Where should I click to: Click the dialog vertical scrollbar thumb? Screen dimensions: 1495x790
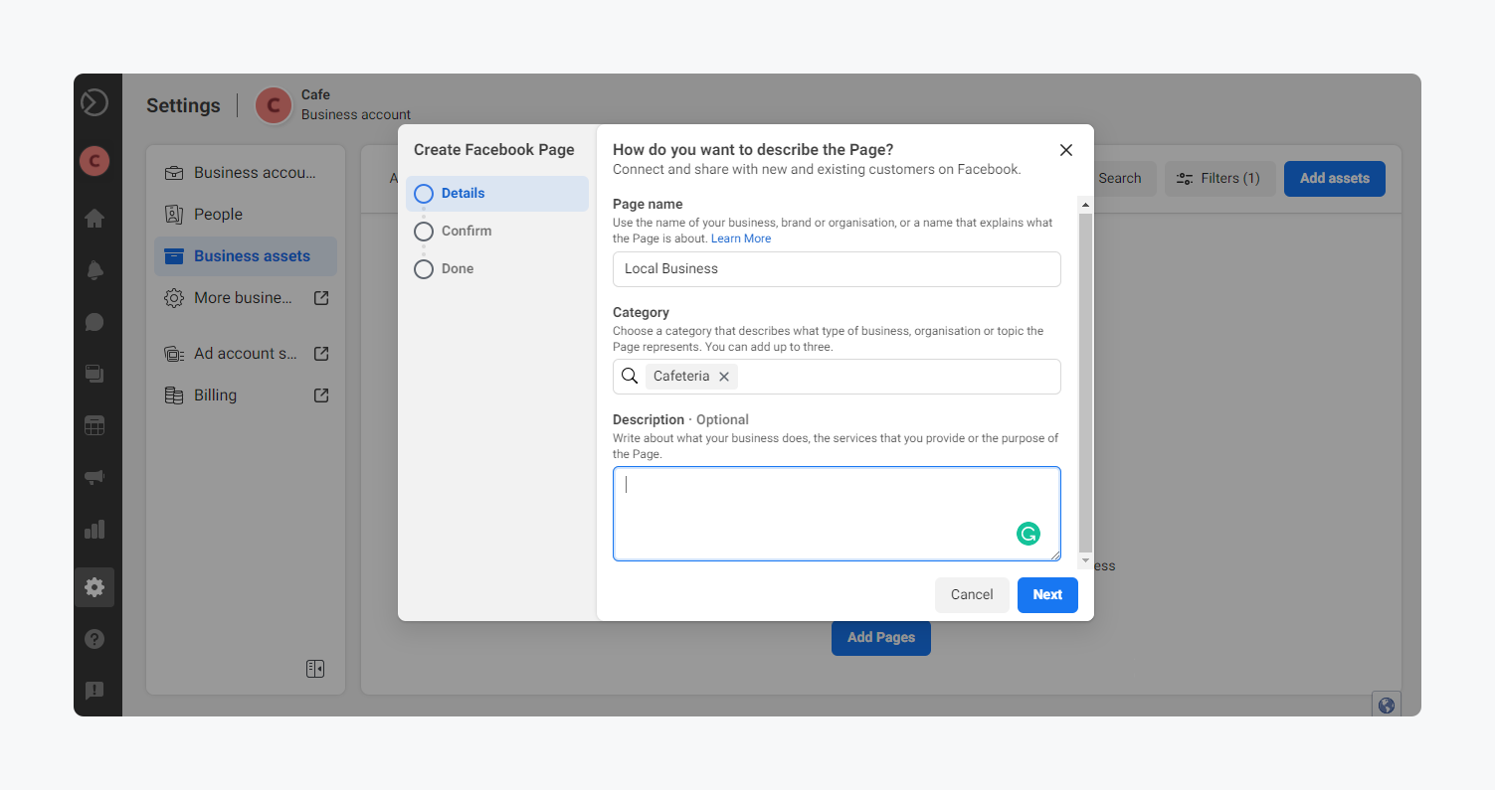1085,383
